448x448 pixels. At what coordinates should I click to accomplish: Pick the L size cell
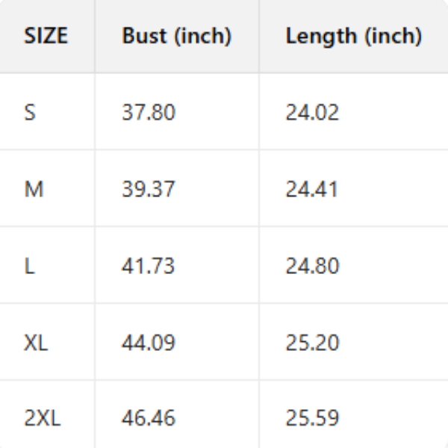pyautogui.click(x=29, y=267)
